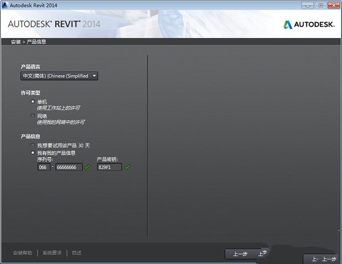Open the product language dropdown
Image resolution: width=342 pixels, height=264 pixels.
pyautogui.click(x=59, y=76)
